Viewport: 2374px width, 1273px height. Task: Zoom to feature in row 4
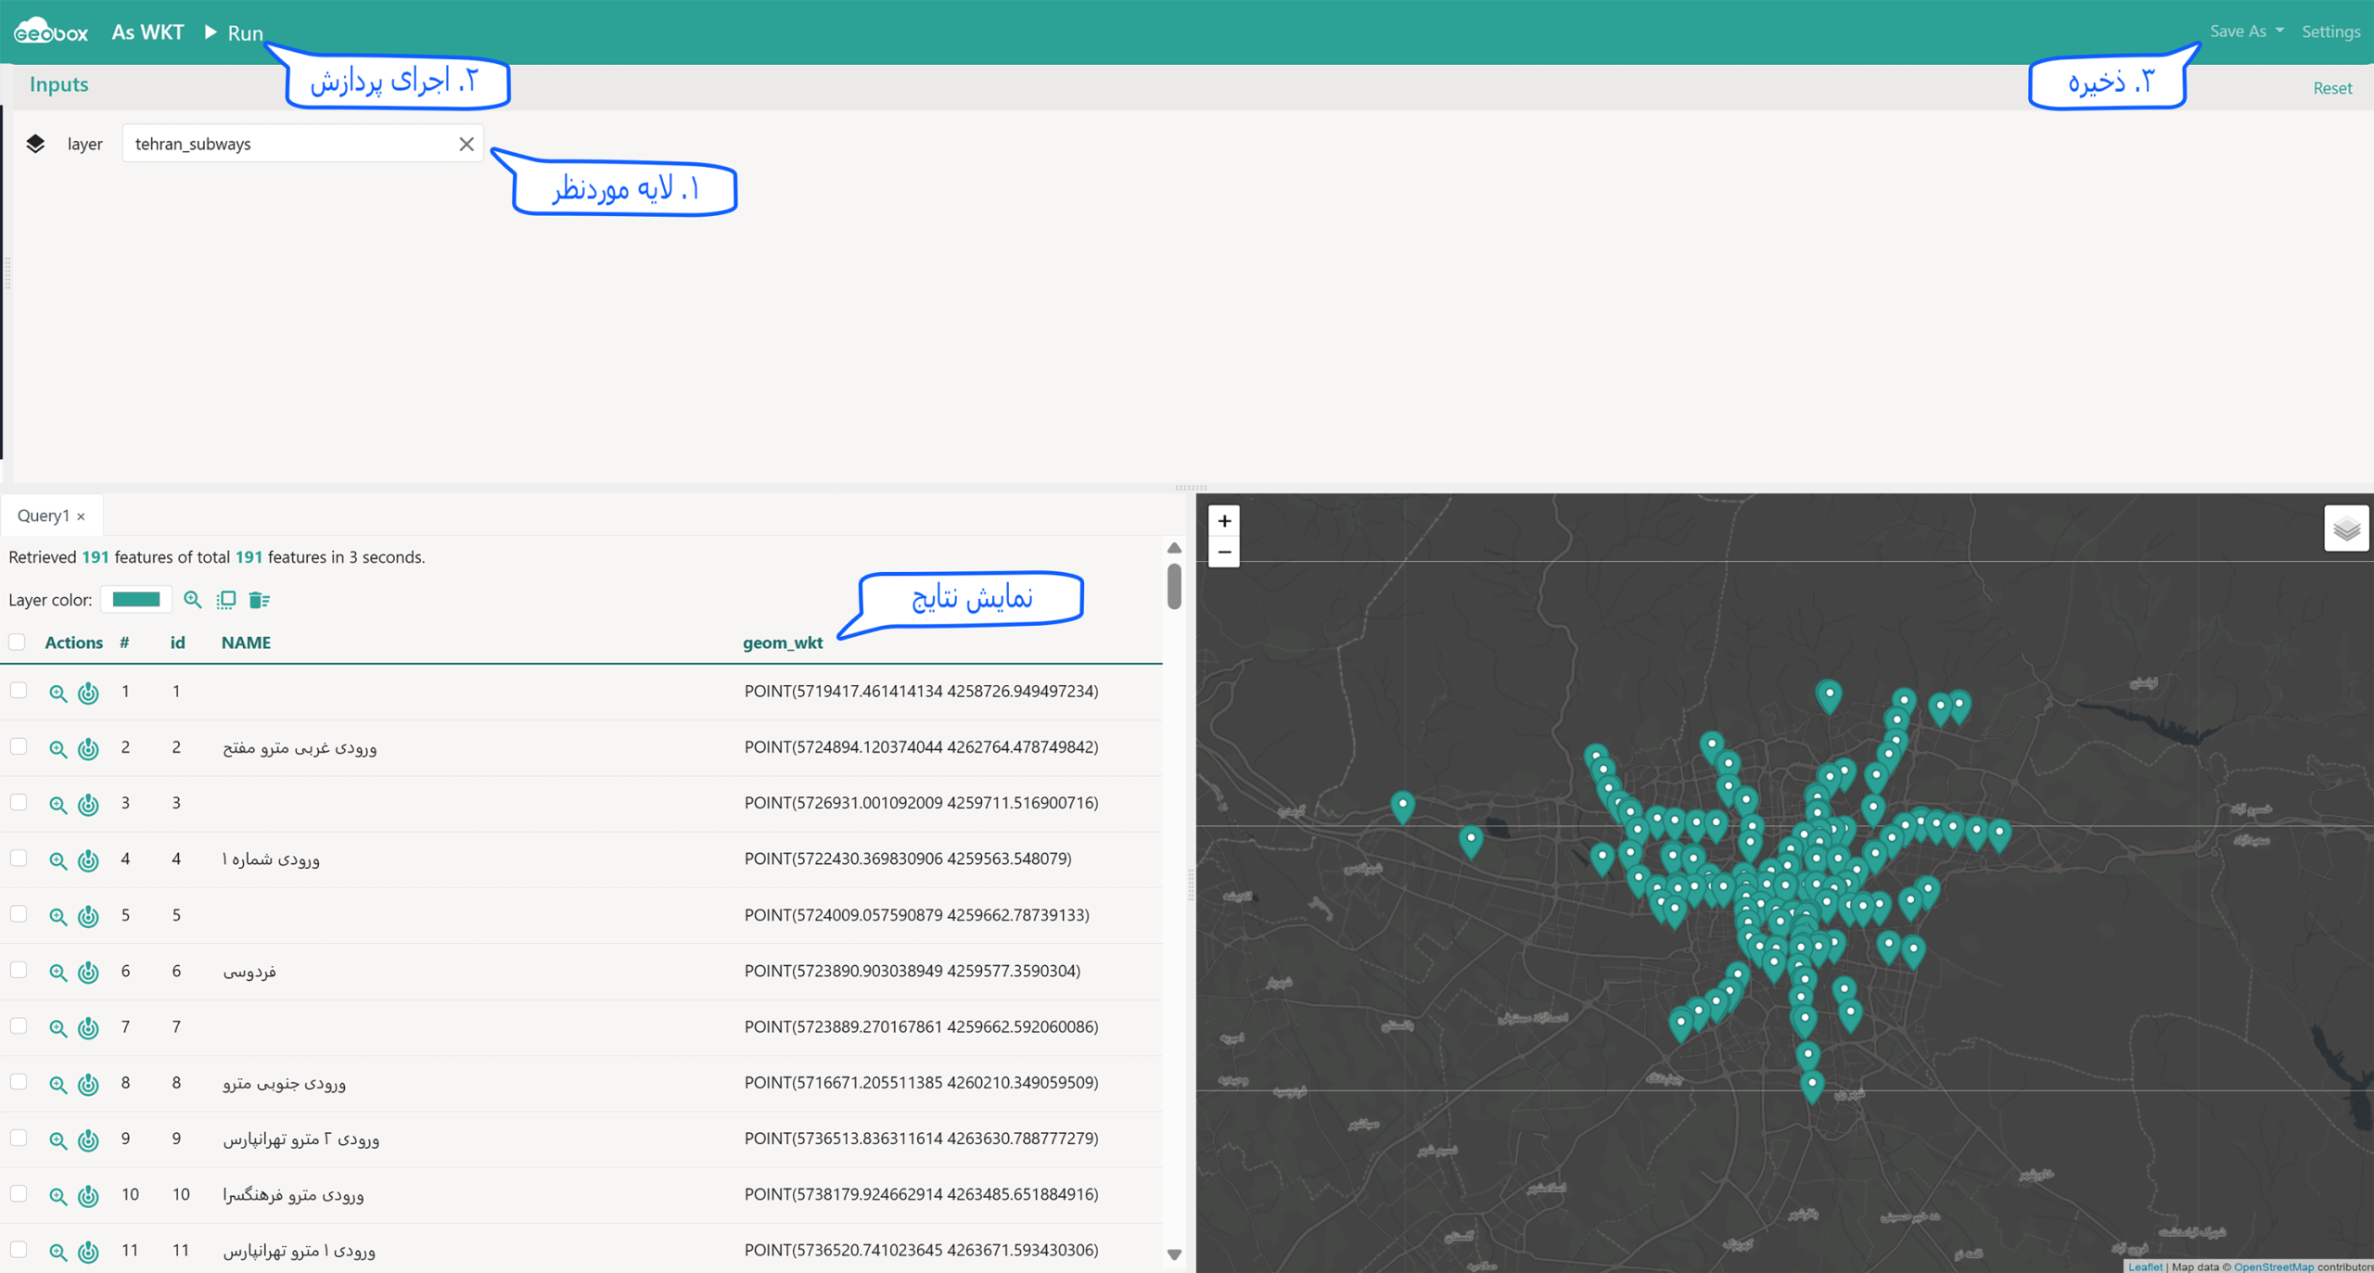click(x=58, y=860)
